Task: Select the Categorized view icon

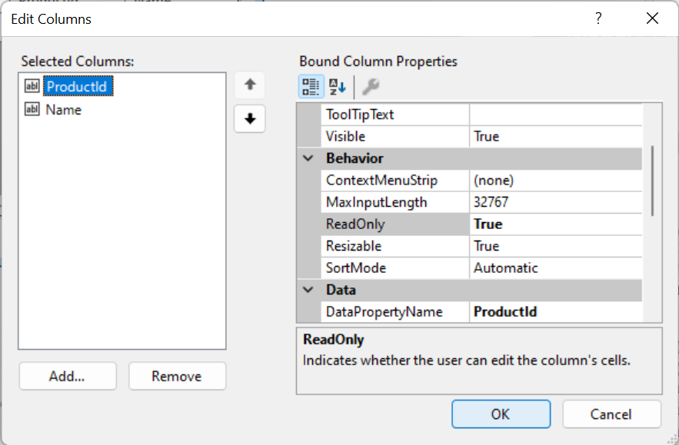Action: [x=311, y=86]
